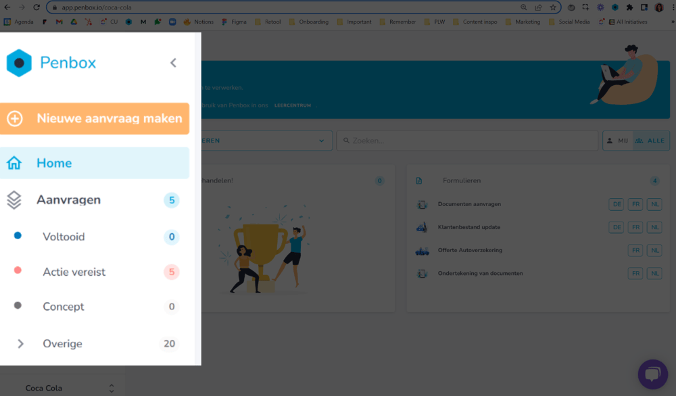
Task: Click the Formulieren document icon
Action: click(419, 180)
